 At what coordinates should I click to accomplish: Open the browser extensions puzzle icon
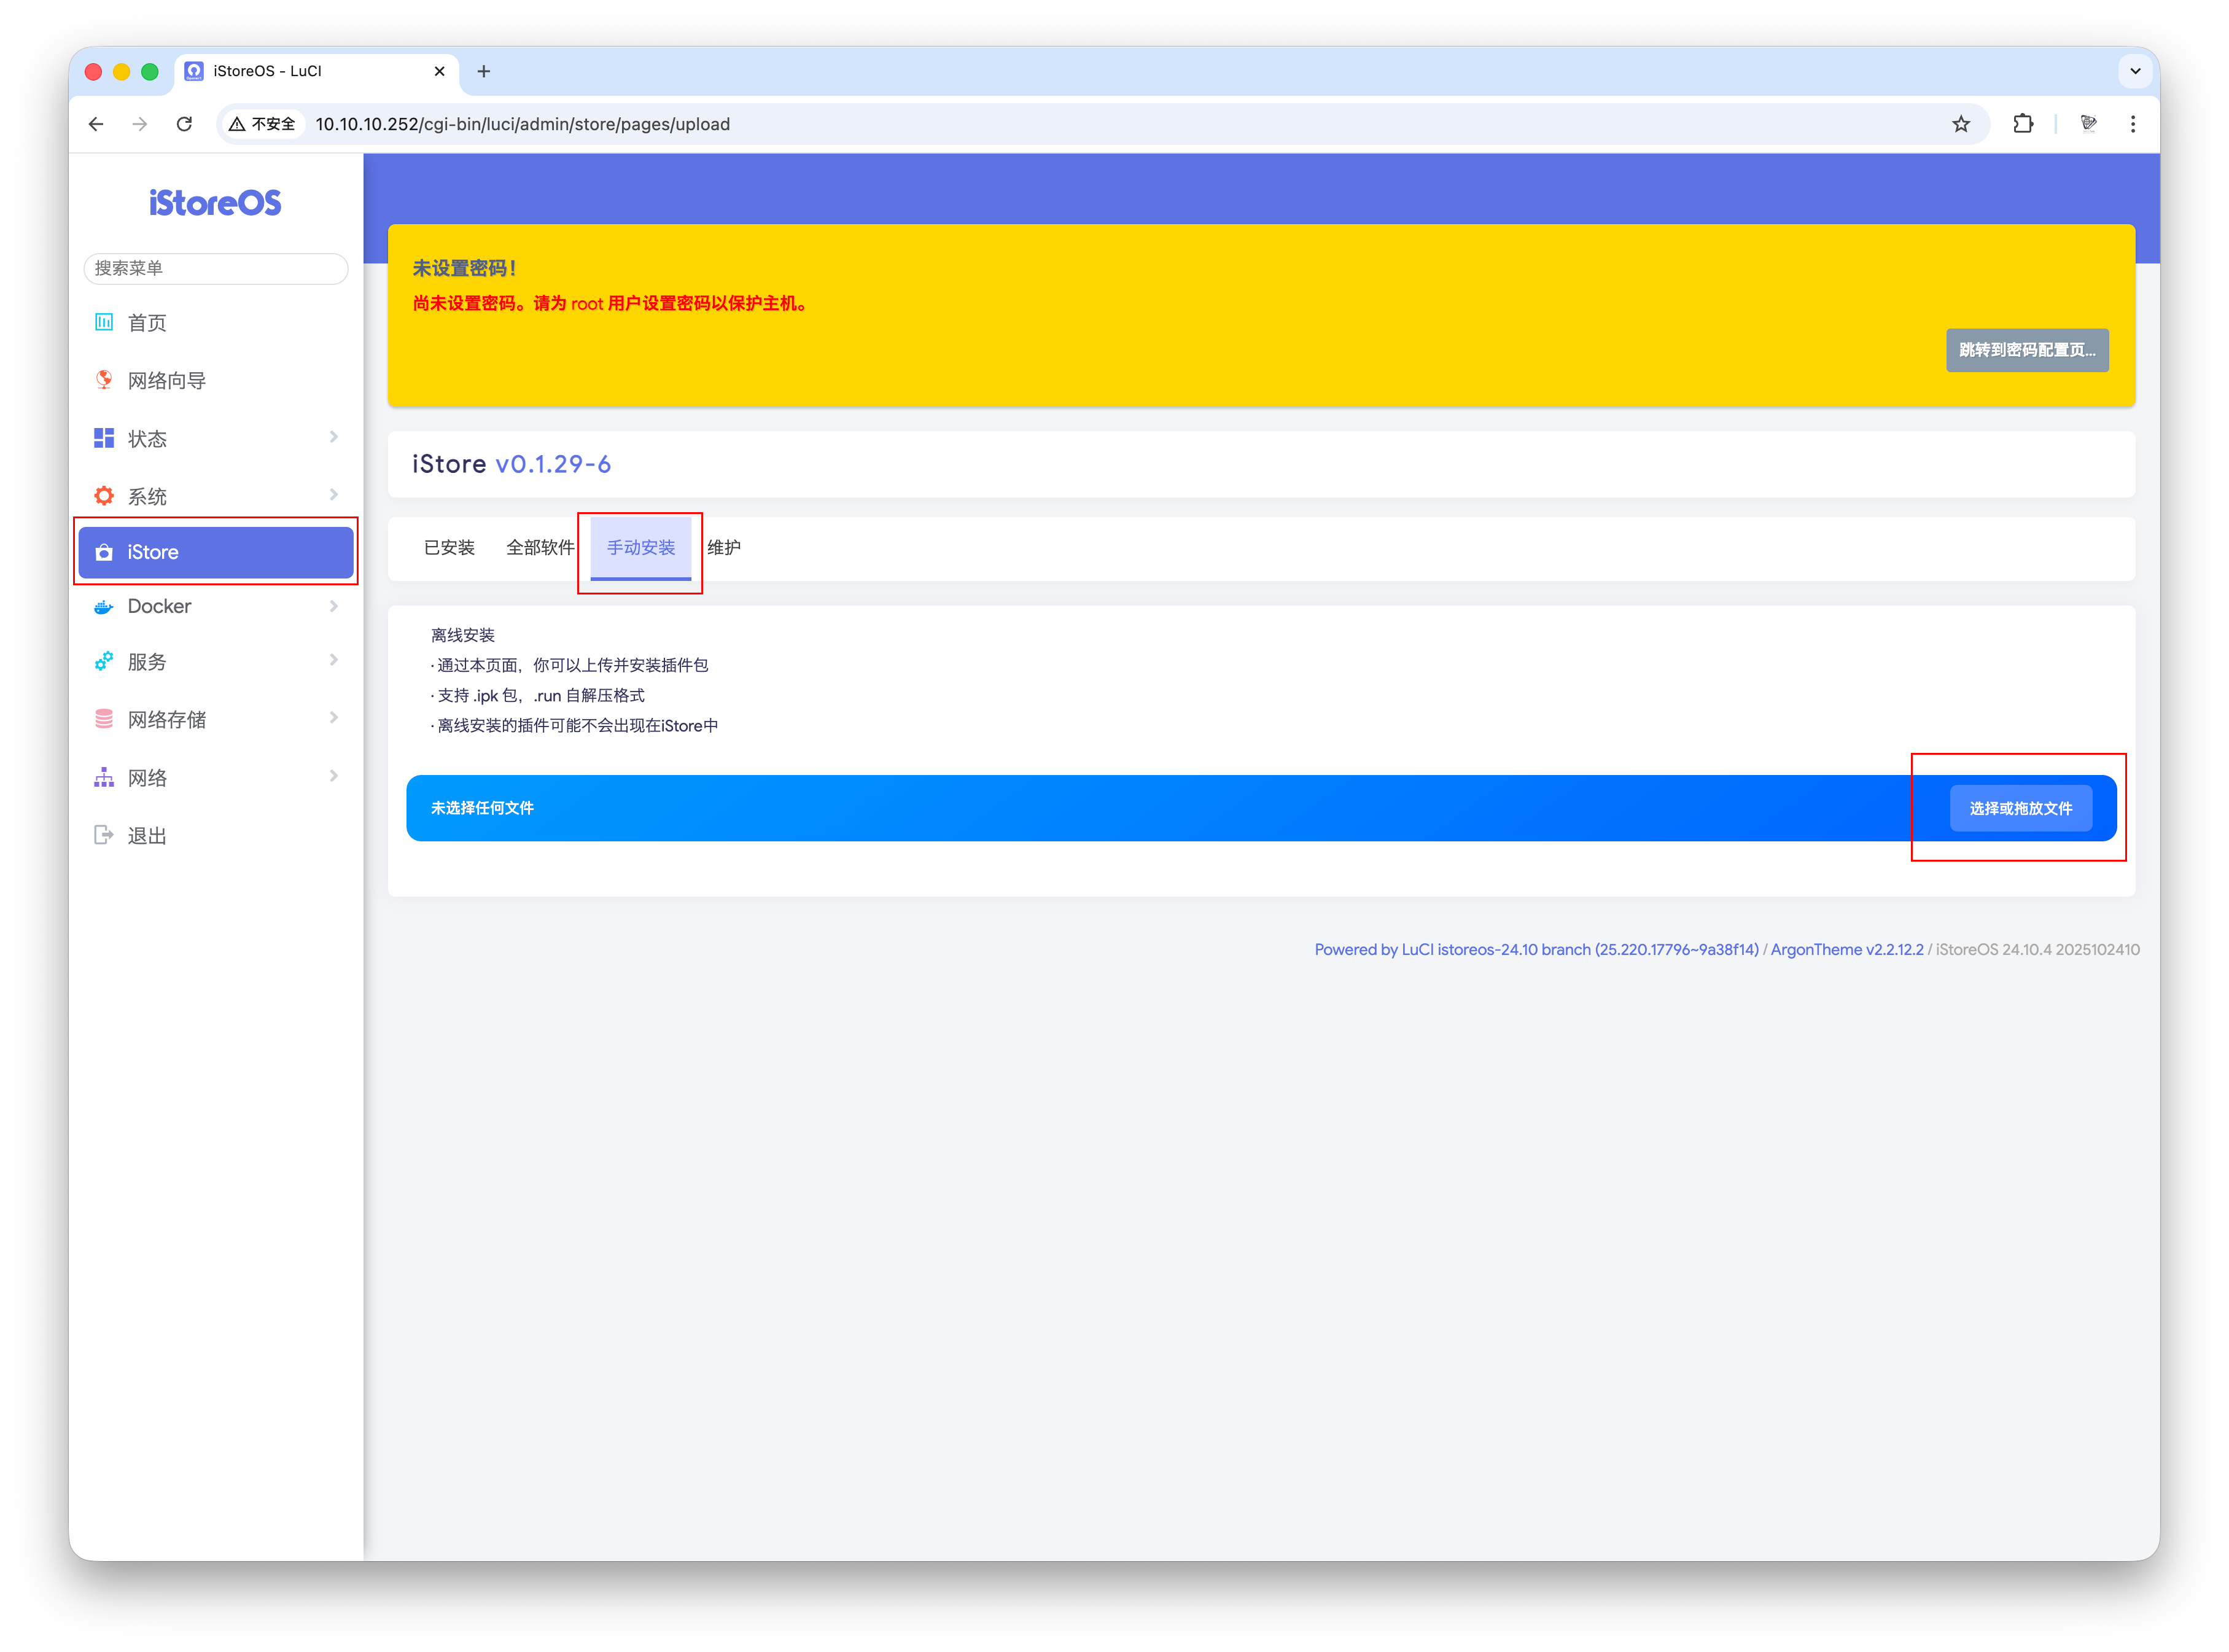(2022, 124)
